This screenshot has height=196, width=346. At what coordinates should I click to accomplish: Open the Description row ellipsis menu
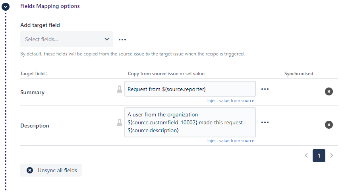pos(265,122)
